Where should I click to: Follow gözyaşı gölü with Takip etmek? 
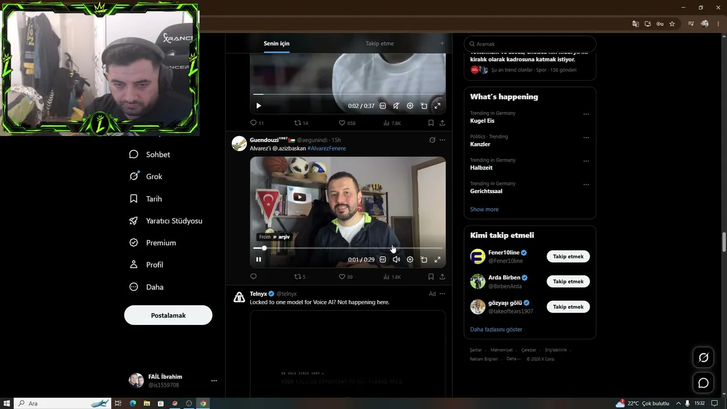[x=568, y=307]
